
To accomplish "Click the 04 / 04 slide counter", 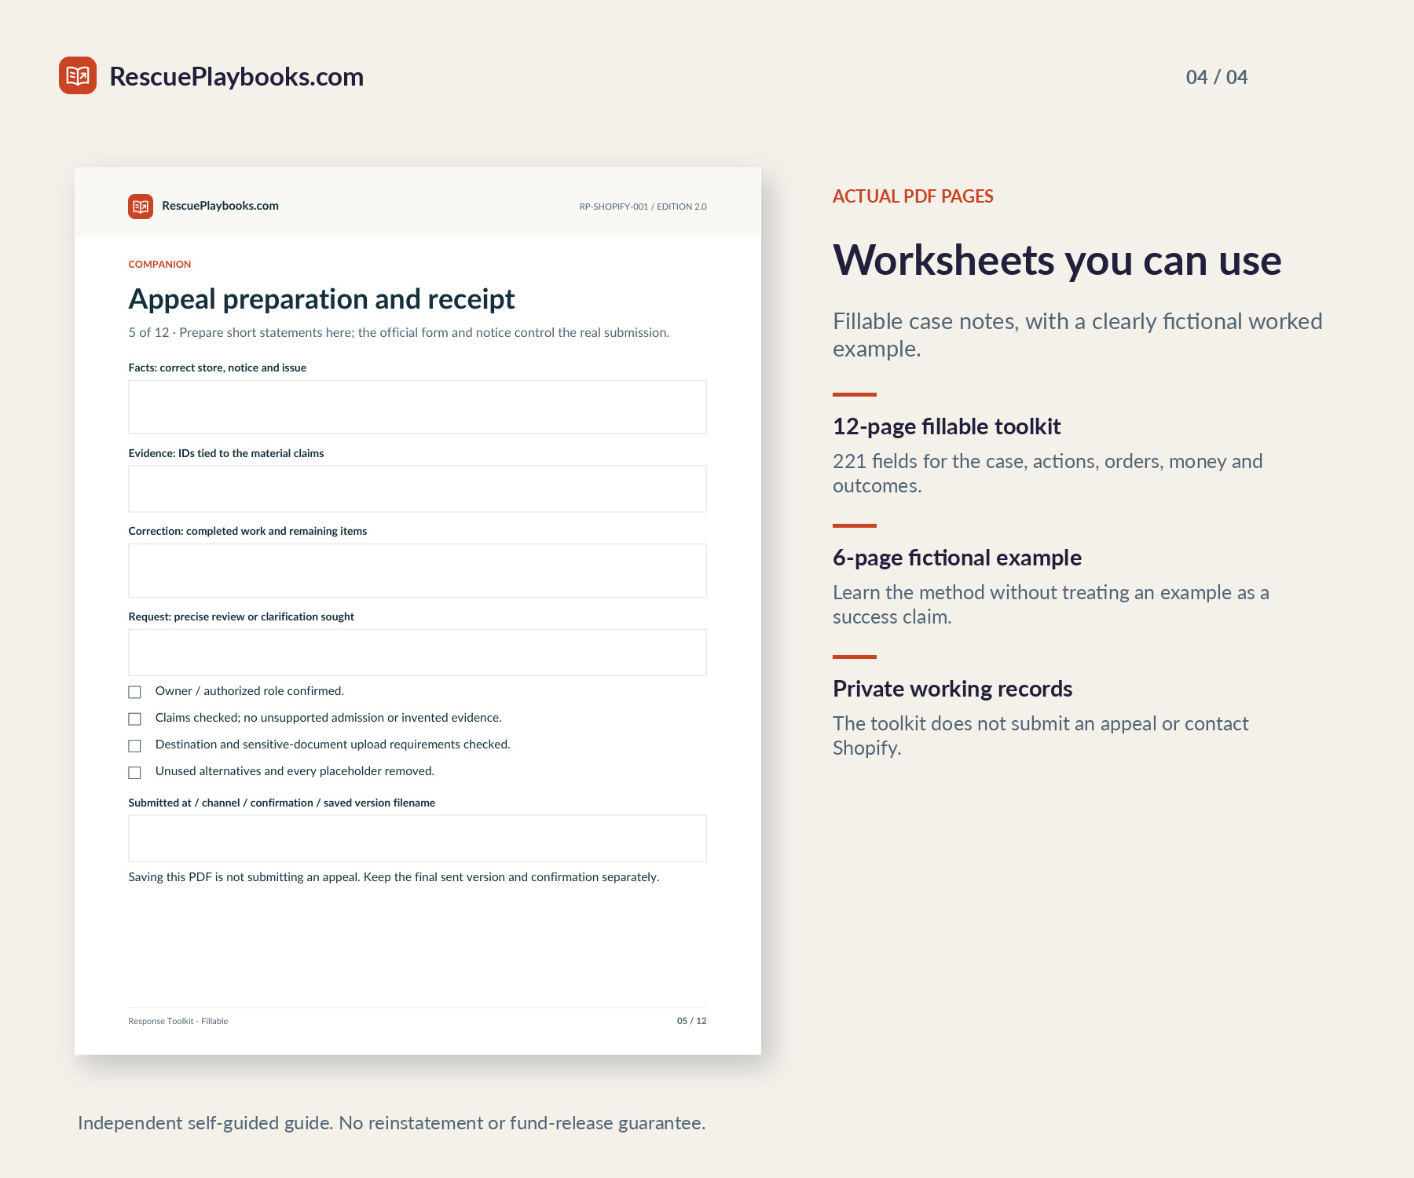I will 1217,77.
